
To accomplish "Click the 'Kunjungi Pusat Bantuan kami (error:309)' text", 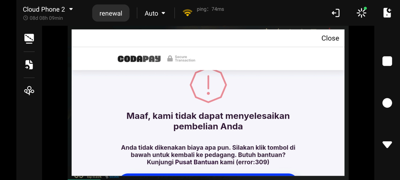I will point(208,162).
